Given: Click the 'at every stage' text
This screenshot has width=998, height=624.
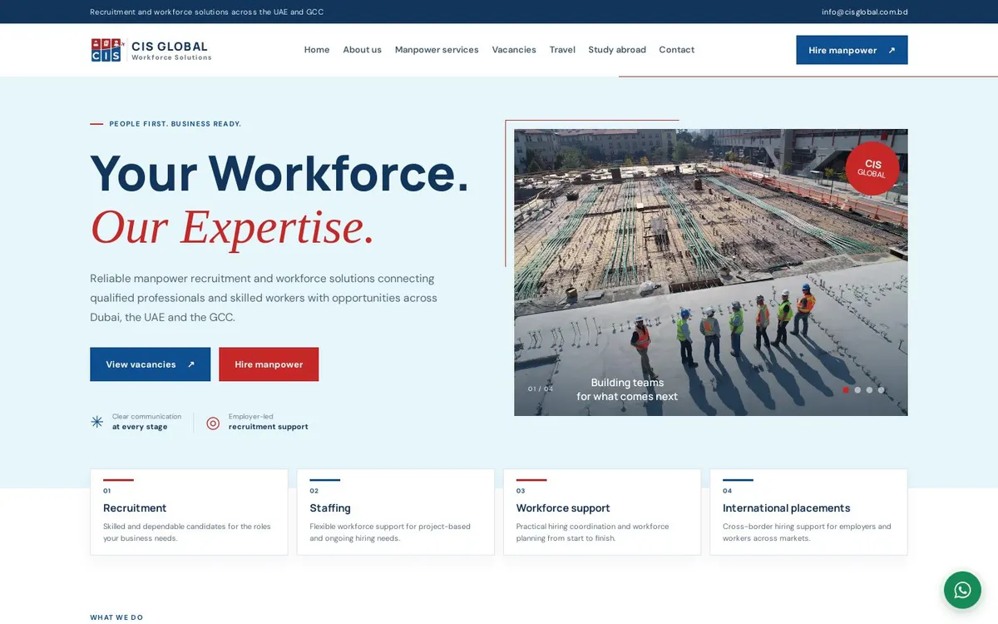Looking at the screenshot, I should [x=140, y=427].
